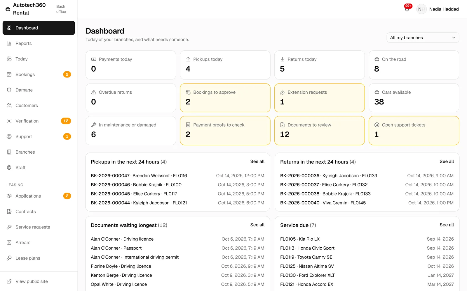Select return BK-2026-000040 Viva Cremin
Screen dimensions: 467x291
367,203
